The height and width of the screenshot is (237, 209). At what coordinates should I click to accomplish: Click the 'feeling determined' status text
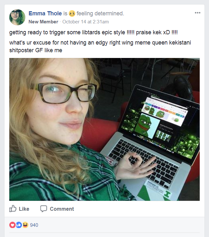(100, 13)
